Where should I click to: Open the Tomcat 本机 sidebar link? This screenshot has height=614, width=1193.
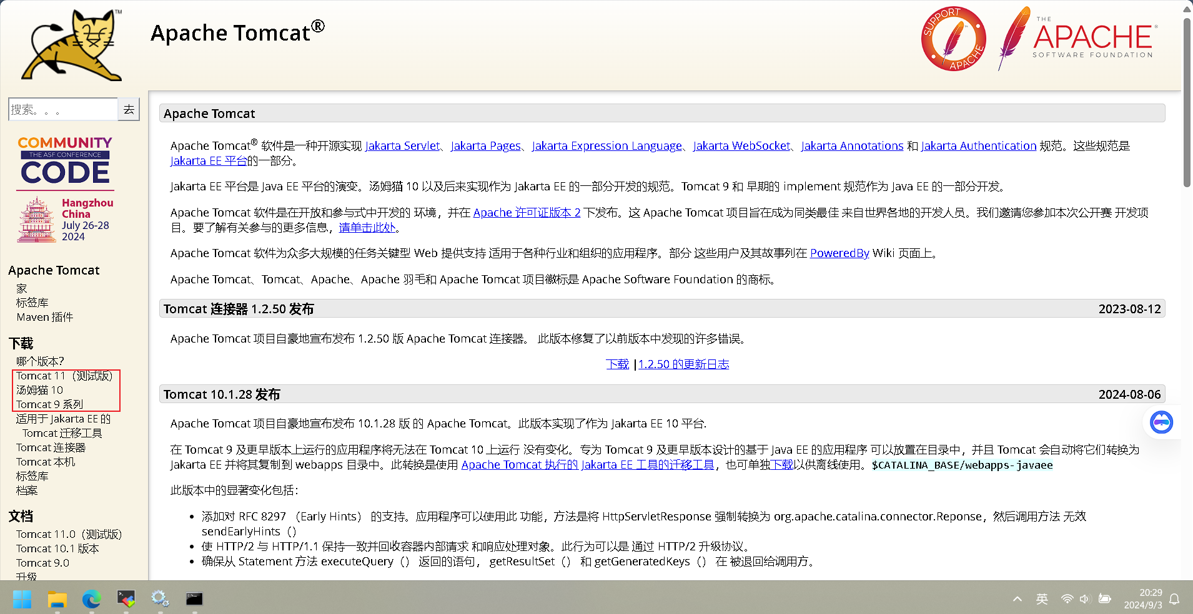46,462
